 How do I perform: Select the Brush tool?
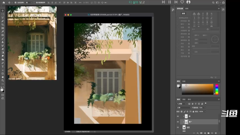3,39
